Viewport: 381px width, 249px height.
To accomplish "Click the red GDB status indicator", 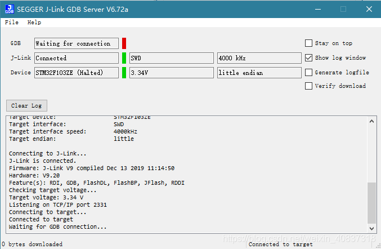I will (124, 43).
